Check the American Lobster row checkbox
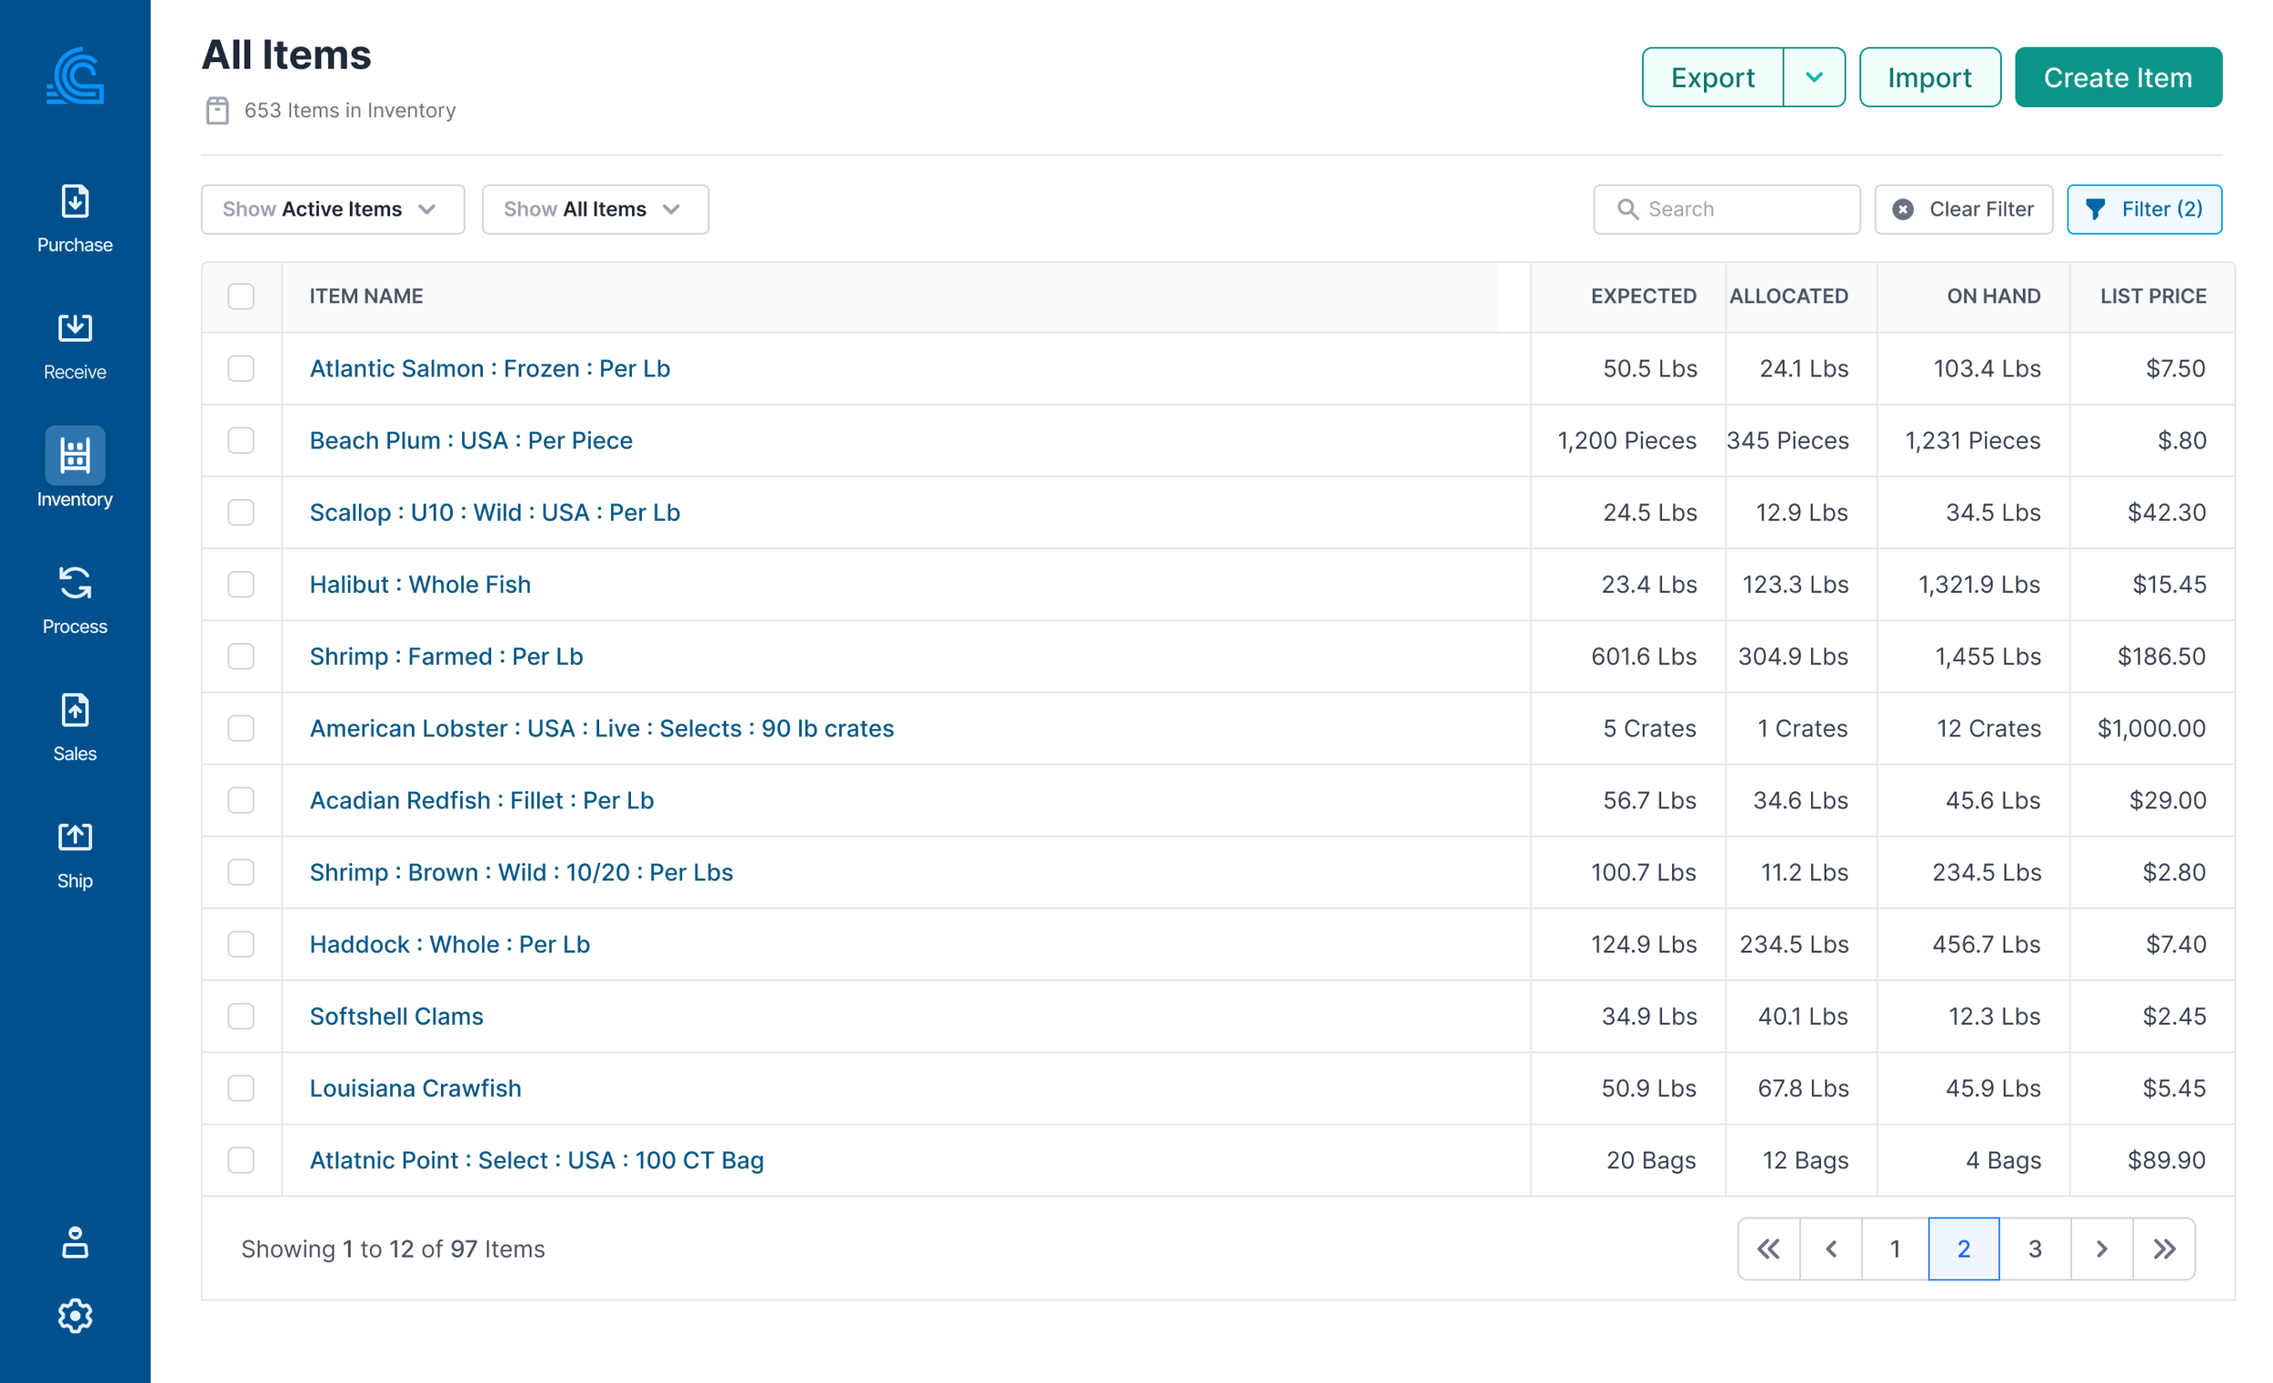This screenshot has height=1383, width=2273. click(x=241, y=728)
